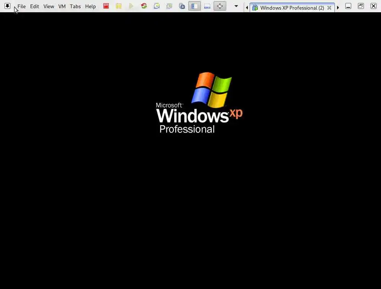Screen dimensions: 381x289
Task: Open the snapshot manager
Action: click(182, 6)
